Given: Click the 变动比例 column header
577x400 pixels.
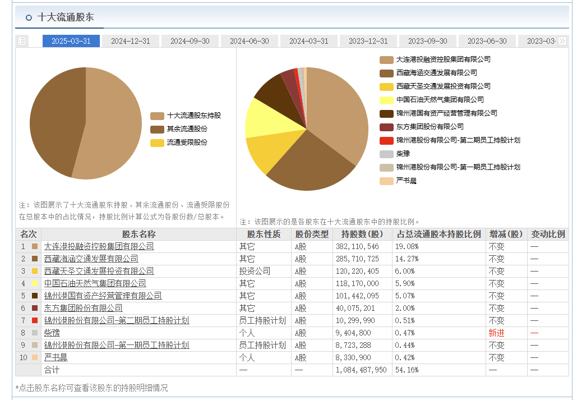Looking at the screenshot, I should click(548, 235).
